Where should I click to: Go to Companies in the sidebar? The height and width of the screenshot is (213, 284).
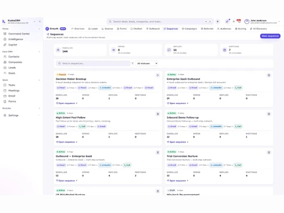pyautogui.click(x=15, y=62)
